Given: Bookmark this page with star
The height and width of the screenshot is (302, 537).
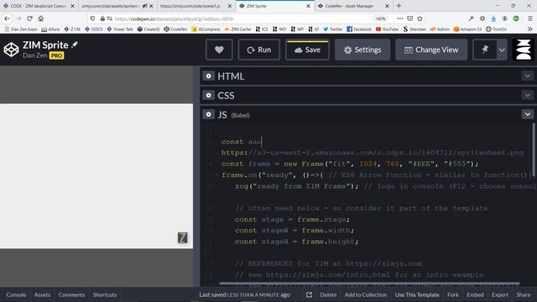Looking at the screenshot, I should click(420, 18).
